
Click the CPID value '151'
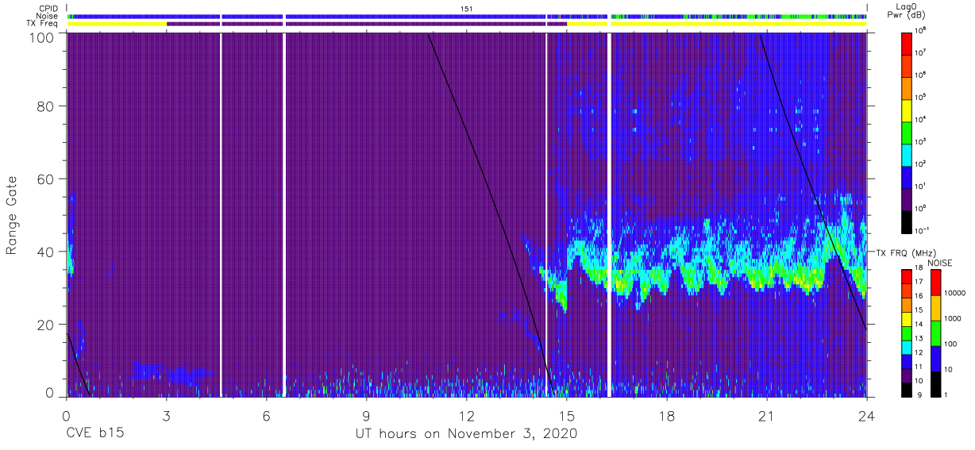tap(467, 8)
